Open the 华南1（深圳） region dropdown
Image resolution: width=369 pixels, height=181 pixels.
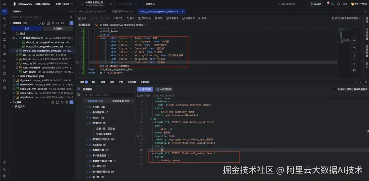[64, 4]
